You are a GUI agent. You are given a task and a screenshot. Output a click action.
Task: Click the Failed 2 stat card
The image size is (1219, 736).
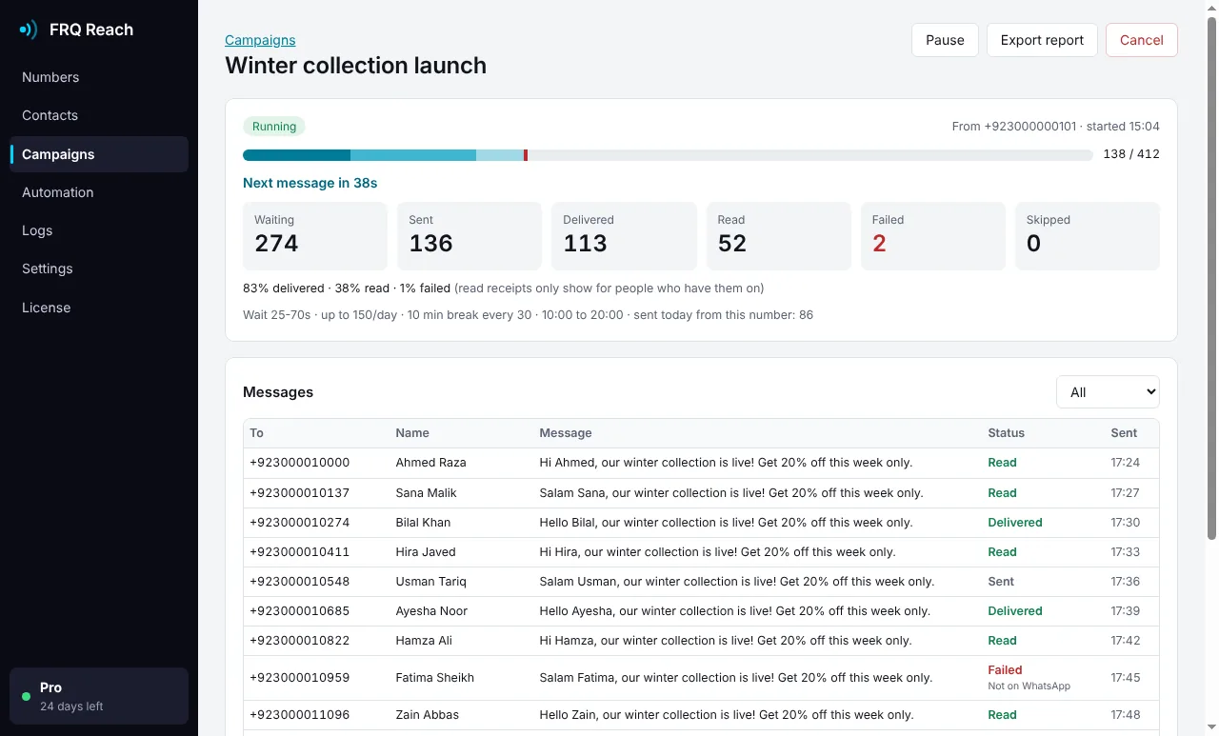[x=933, y=235]
